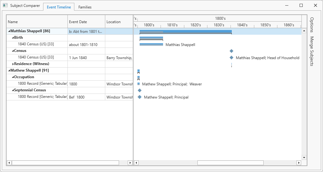Collapse the Occupation group

(x=13, y=77)
